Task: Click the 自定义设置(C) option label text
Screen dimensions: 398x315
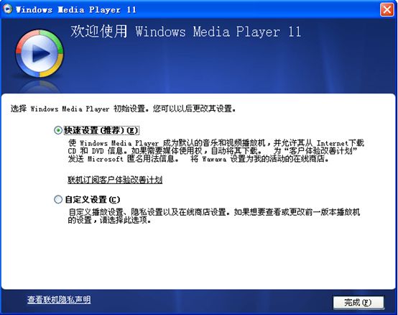Action: click(93, 199)
